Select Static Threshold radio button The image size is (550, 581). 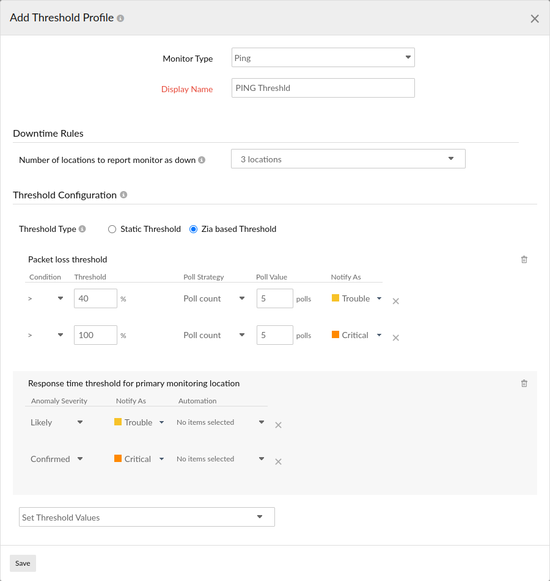click(x=112, y=229)
